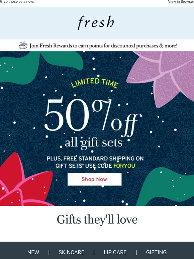Follow the Join link for Fresh Rewards
The image size is (194, 259).
click(34, 46)
